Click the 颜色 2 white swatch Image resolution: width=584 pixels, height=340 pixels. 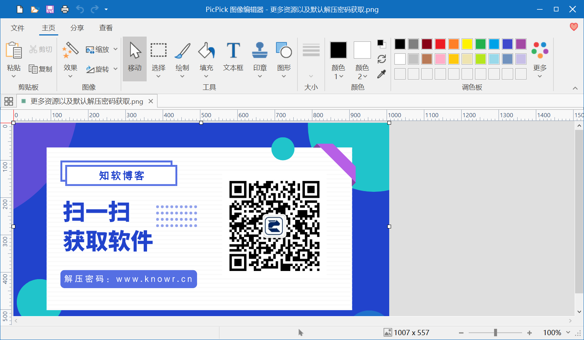(362, 50)
